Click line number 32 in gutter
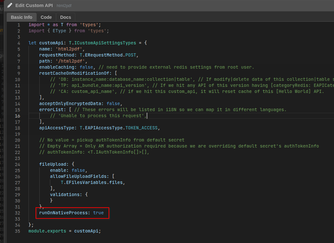 tap(17, 213)
